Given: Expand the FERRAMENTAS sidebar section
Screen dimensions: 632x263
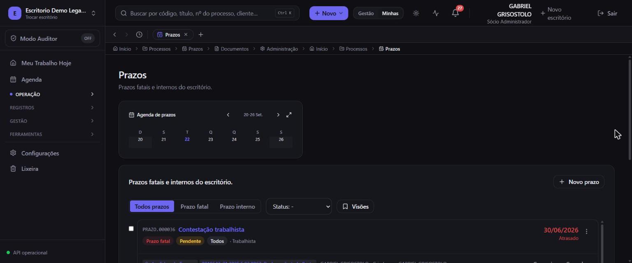Looking at the screenshot, I should click(53, 134).
